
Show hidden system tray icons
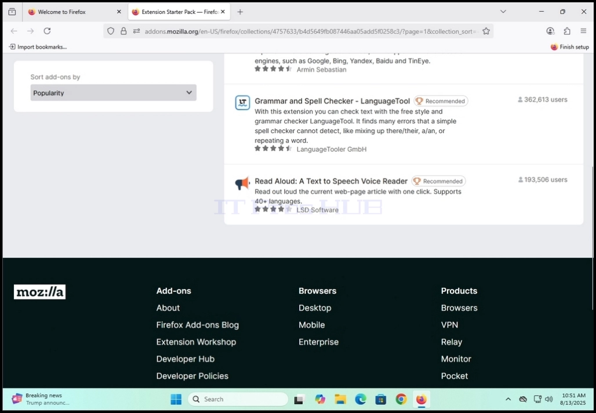508,399
